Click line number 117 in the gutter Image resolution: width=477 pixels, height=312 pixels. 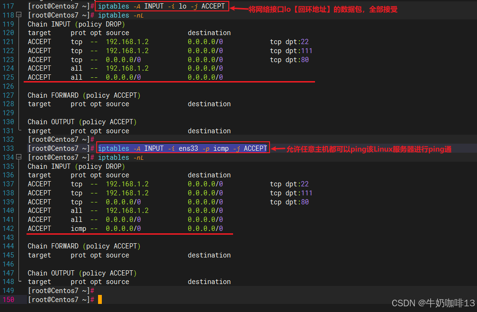tap(8, 6)
